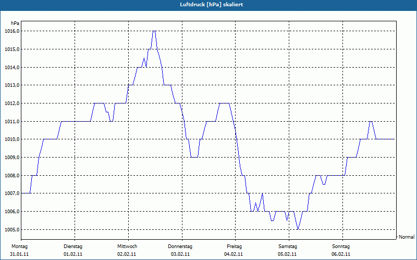Click the date 03.02.11
Screen dimensions: 417x260
tap(180, 254)
